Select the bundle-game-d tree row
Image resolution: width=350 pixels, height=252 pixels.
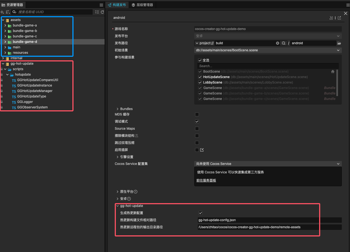tap(52, 42)
